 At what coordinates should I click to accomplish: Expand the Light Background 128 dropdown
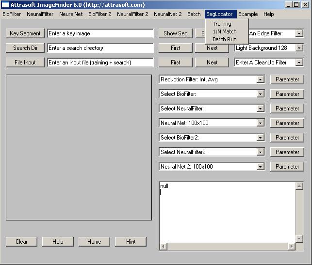299,48
